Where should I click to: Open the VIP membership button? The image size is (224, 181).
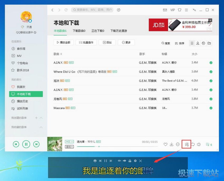point(173,10)
